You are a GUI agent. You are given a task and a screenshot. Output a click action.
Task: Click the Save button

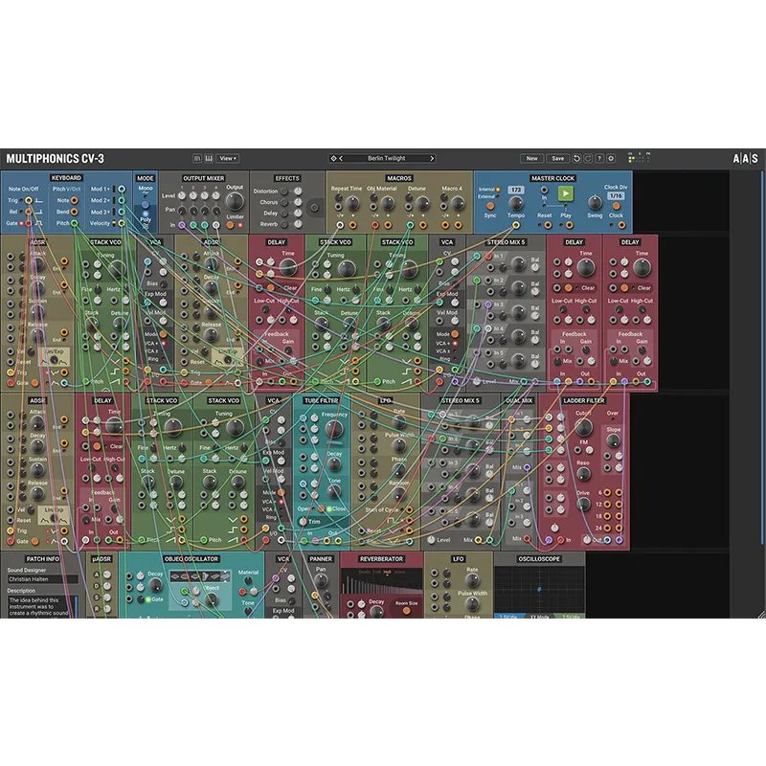pos(558,158)
